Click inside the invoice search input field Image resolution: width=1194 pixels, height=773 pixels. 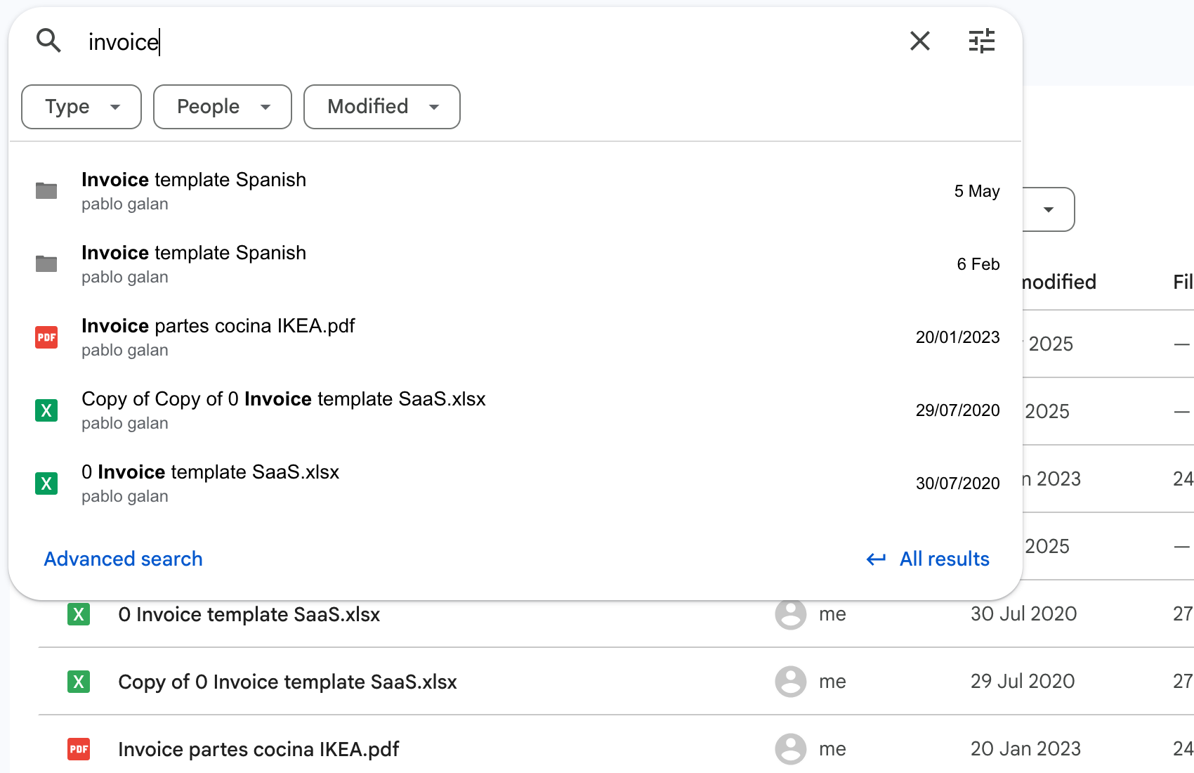pyautogui.click(x=421, y=42)
